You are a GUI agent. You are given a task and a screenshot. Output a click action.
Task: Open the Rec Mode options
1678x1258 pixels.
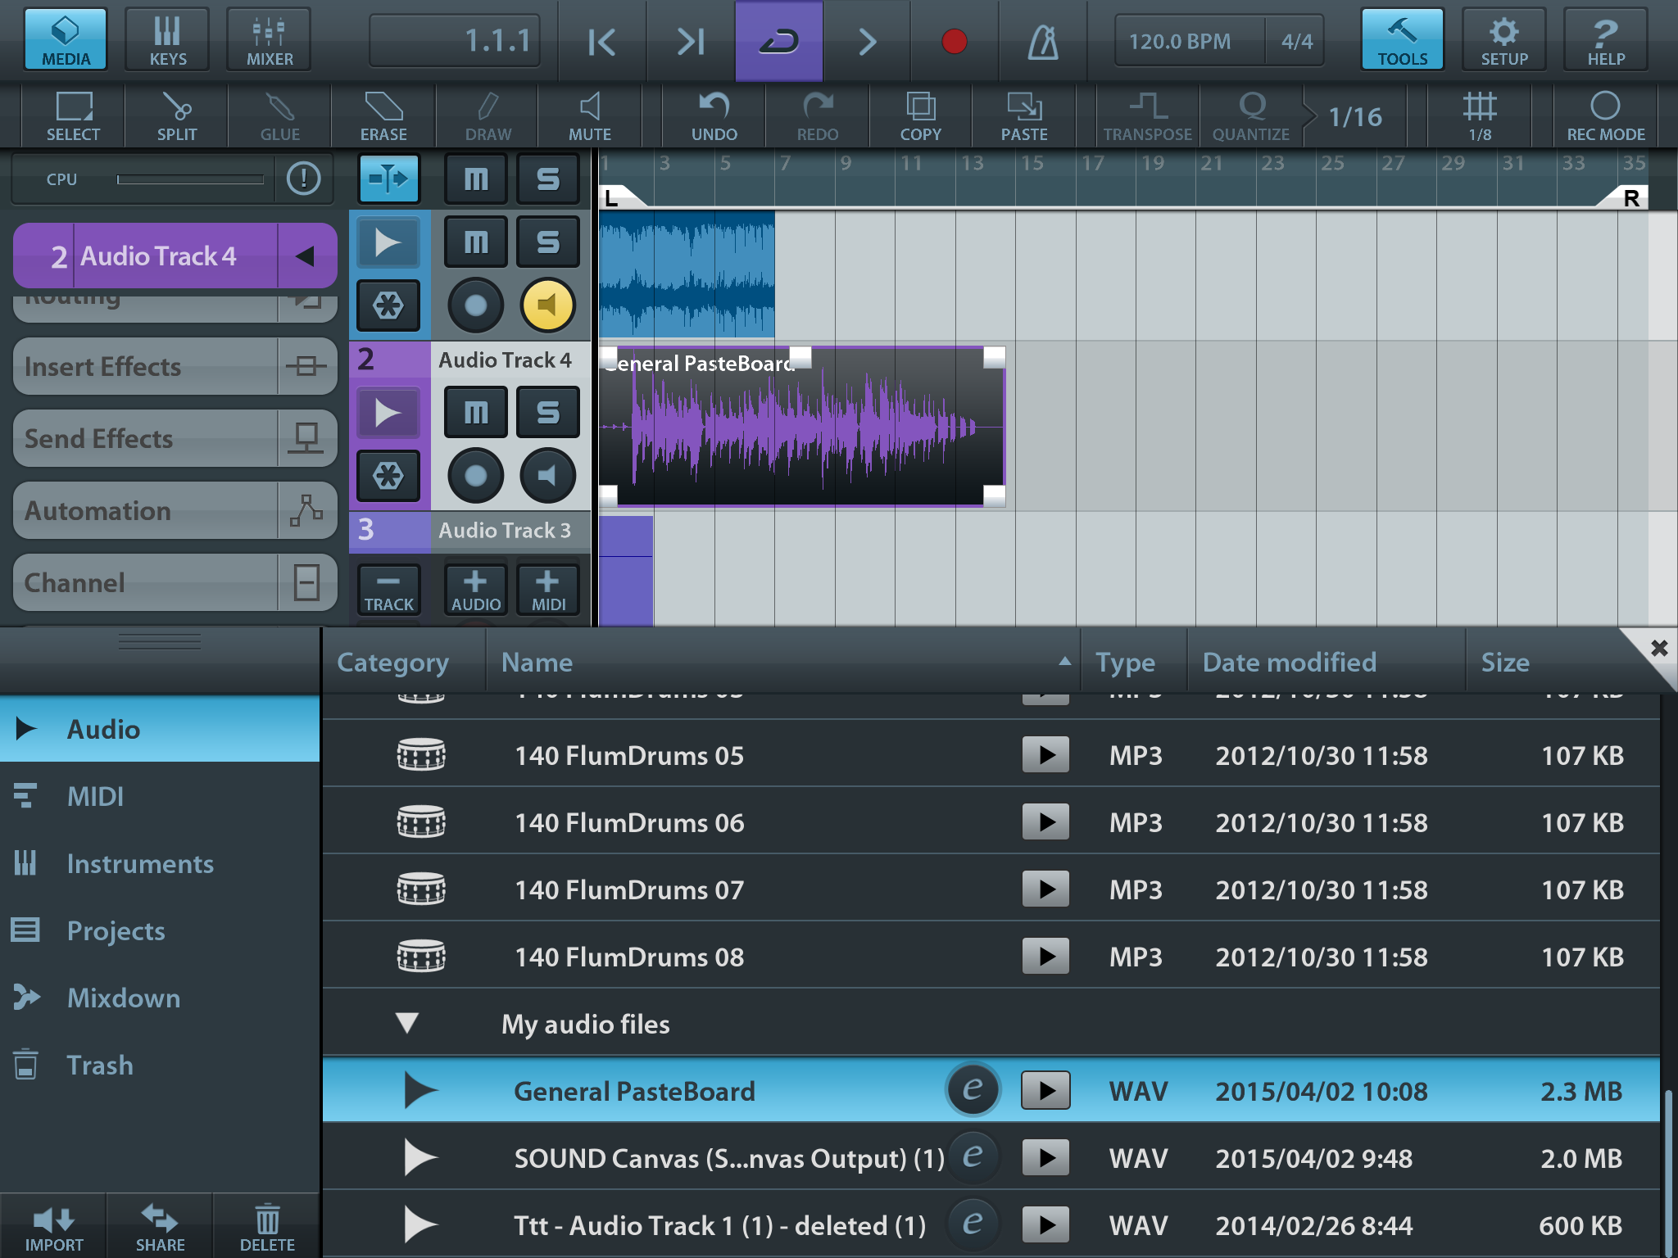pyautogui.click(x=1605, y=115)
